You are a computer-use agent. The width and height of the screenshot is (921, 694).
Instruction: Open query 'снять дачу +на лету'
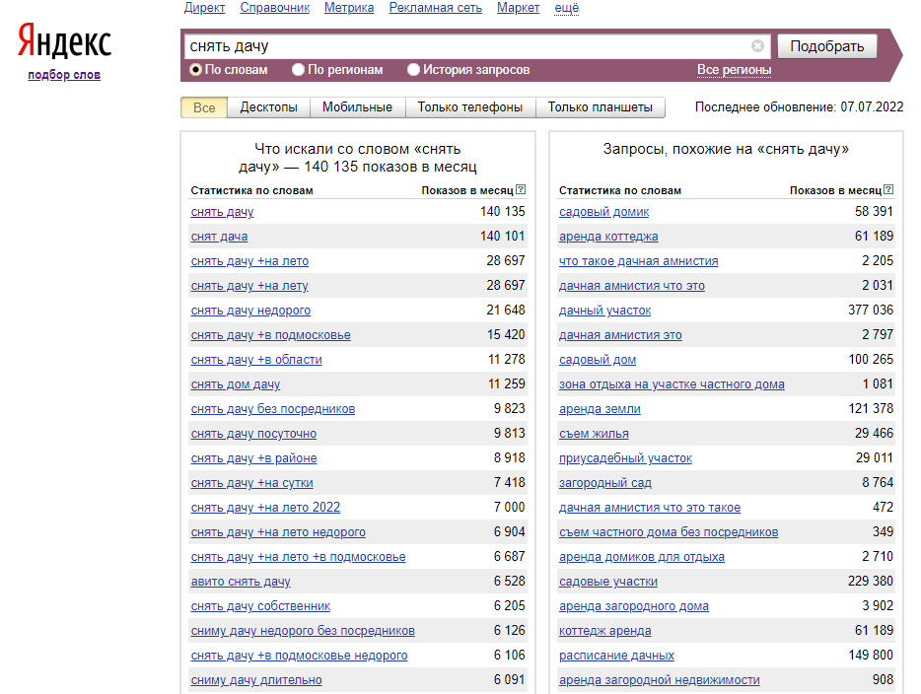pos(249,286)
